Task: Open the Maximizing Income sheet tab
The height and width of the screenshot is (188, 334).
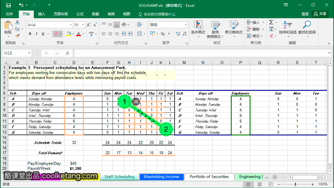Action: coord(161,177)
